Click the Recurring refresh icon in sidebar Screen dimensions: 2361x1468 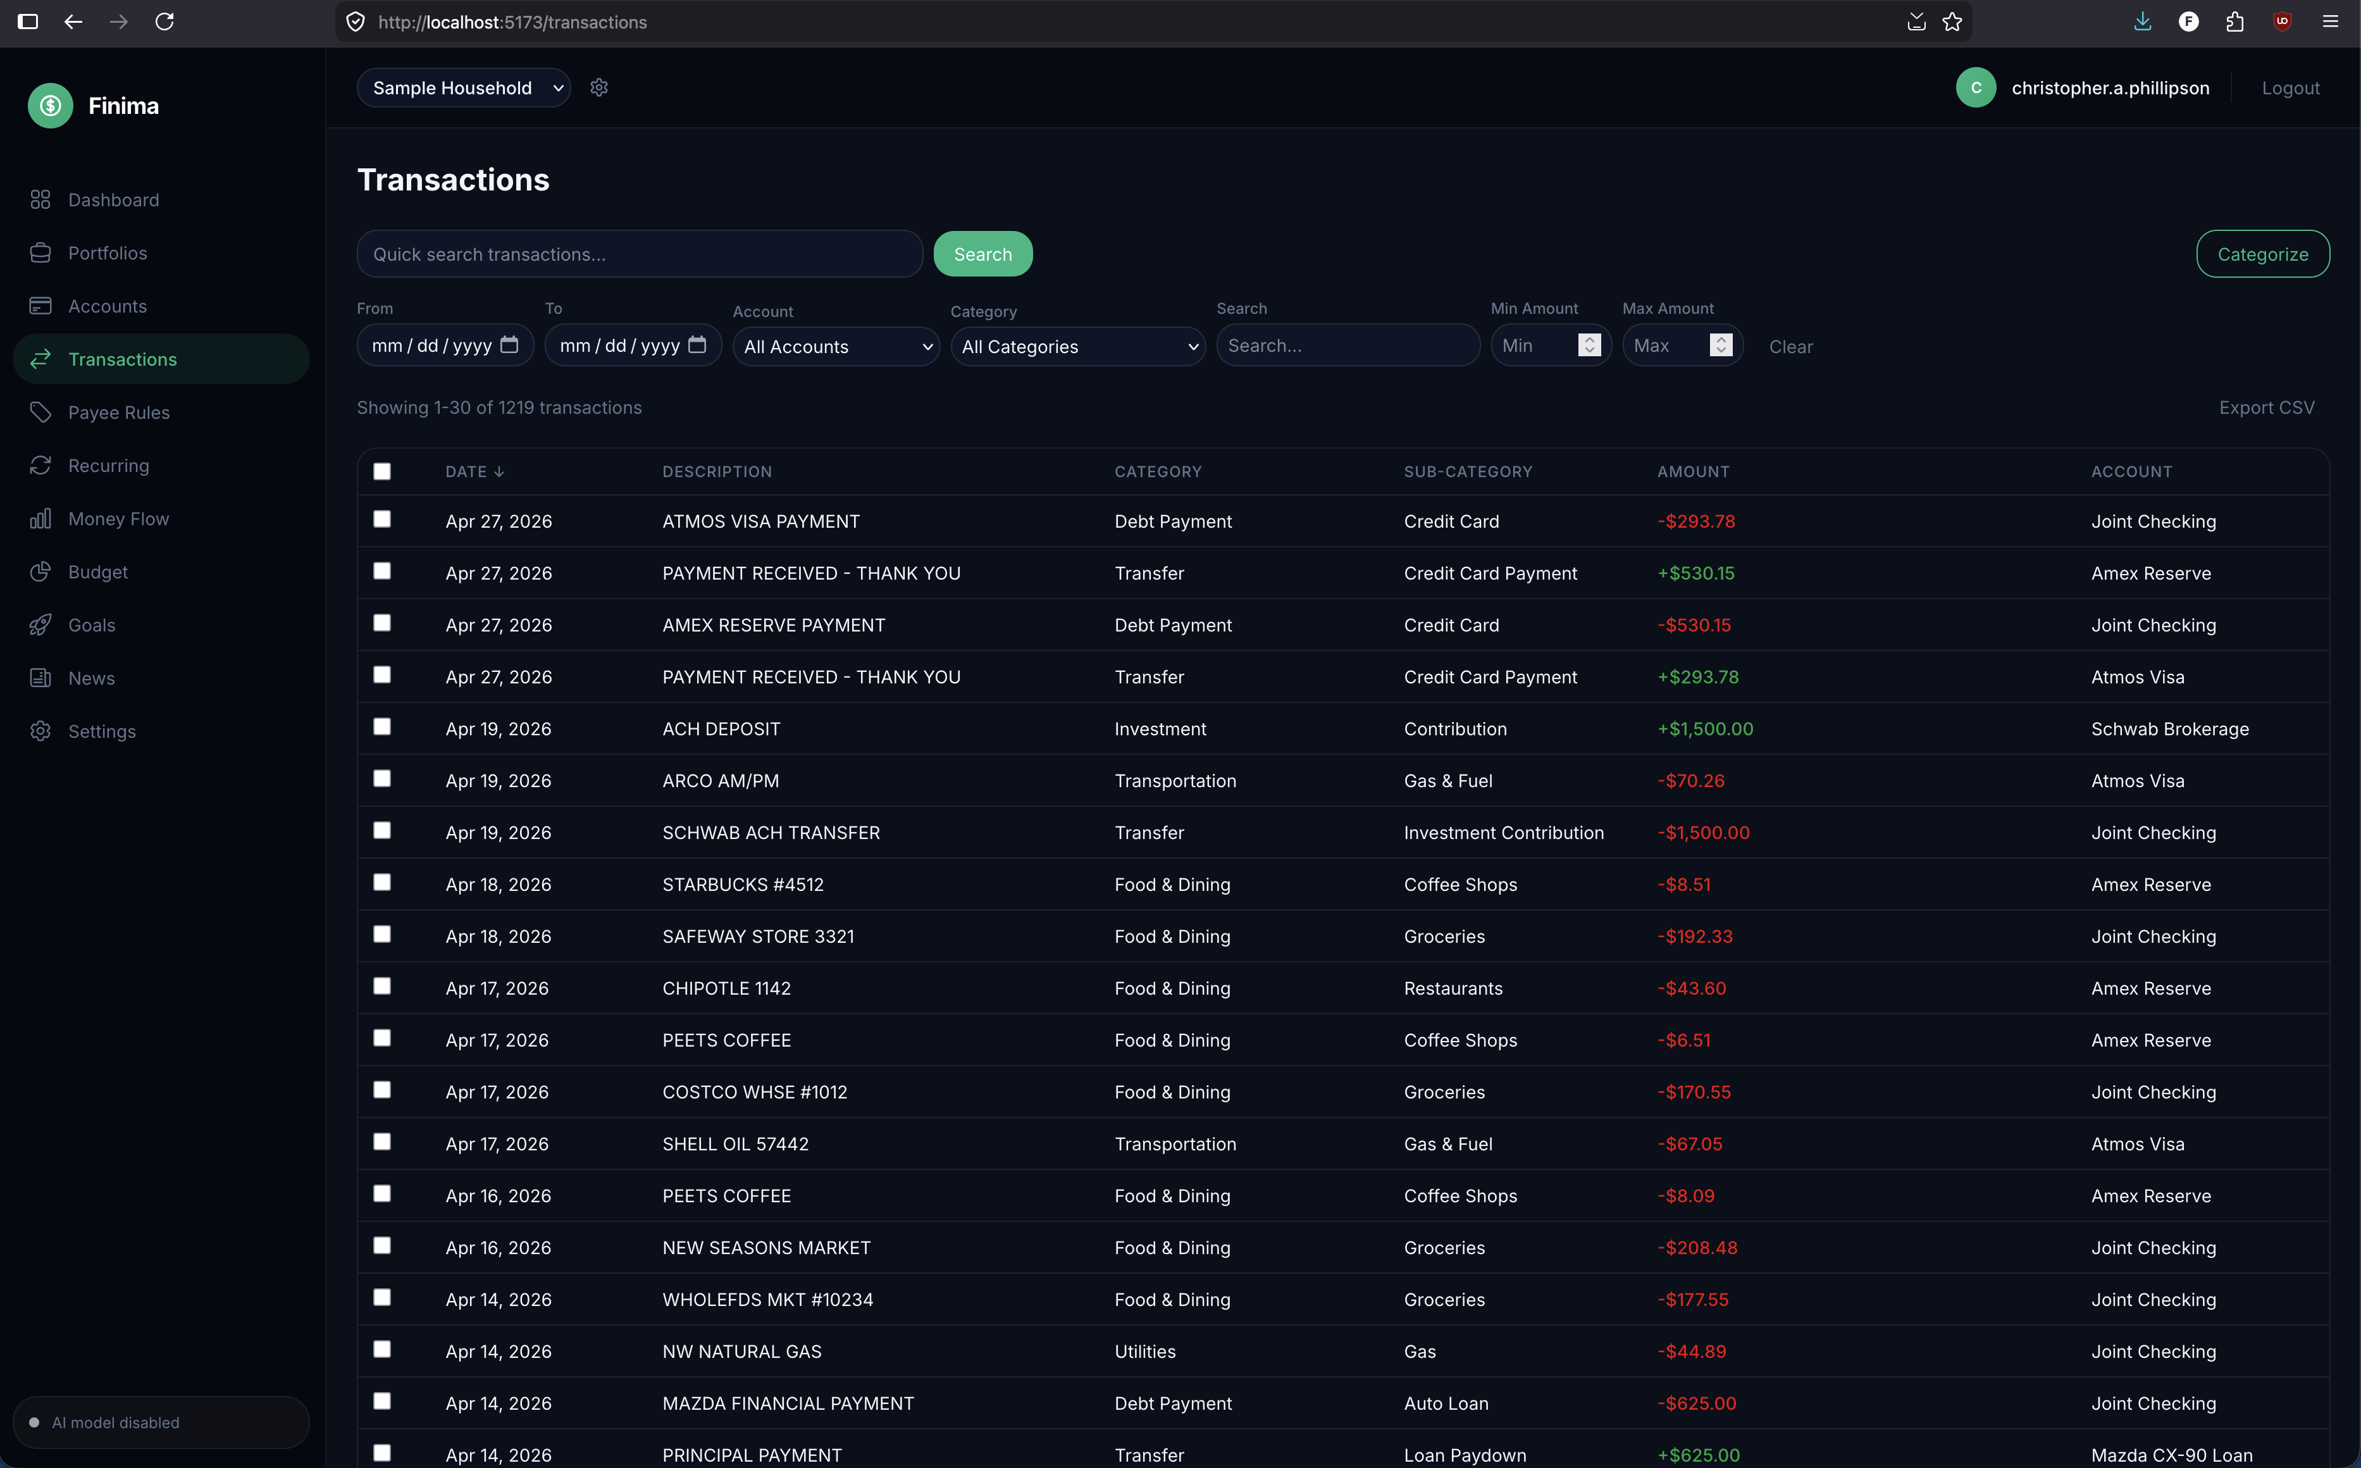coord(40,466)
